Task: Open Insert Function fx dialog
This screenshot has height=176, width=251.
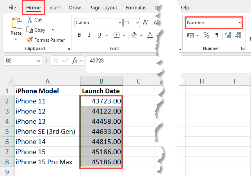Action: (x=75, y=60)
